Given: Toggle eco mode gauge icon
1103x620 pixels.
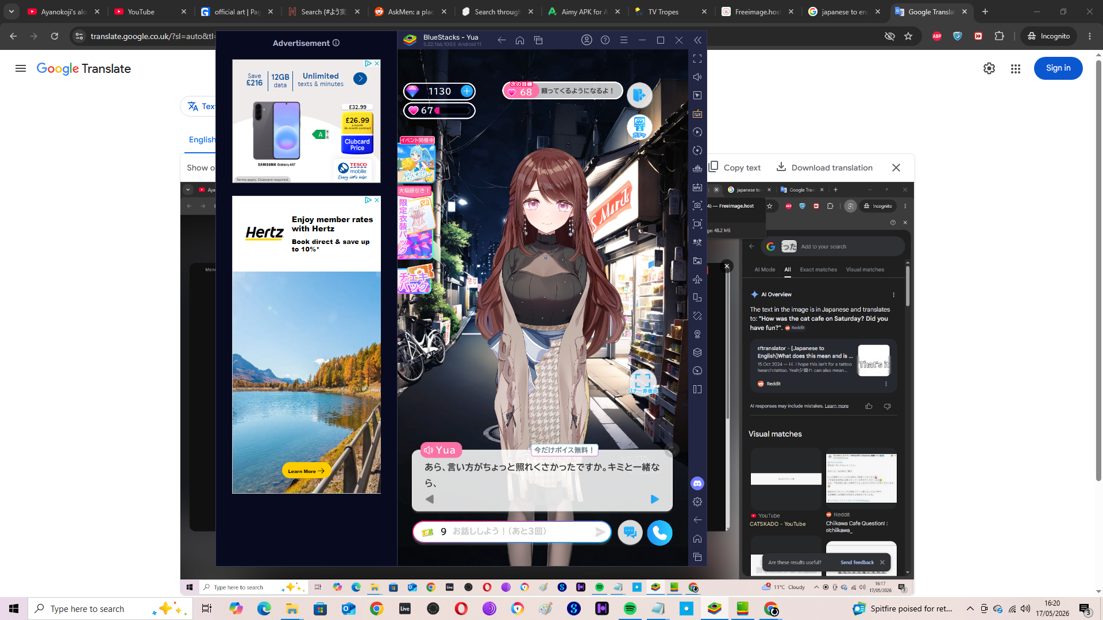Looking at the screenshot, I should click(x=697, y=371).
